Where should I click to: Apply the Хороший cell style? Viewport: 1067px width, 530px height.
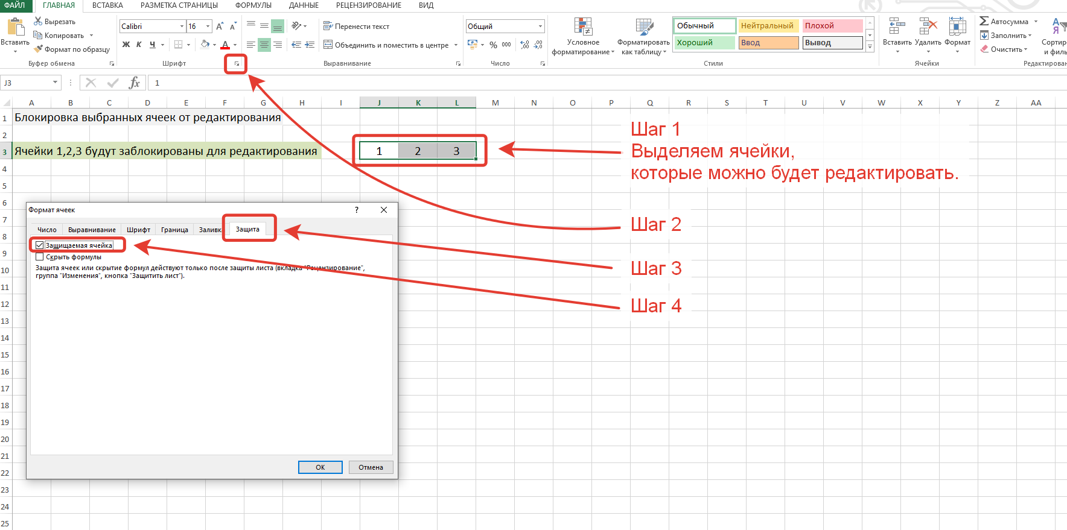click(704, 43)
